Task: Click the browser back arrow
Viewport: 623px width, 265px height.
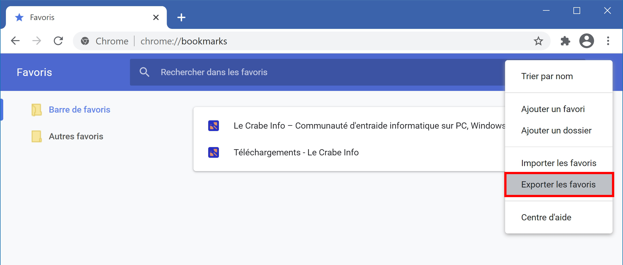Action: [x=15, y=41]
